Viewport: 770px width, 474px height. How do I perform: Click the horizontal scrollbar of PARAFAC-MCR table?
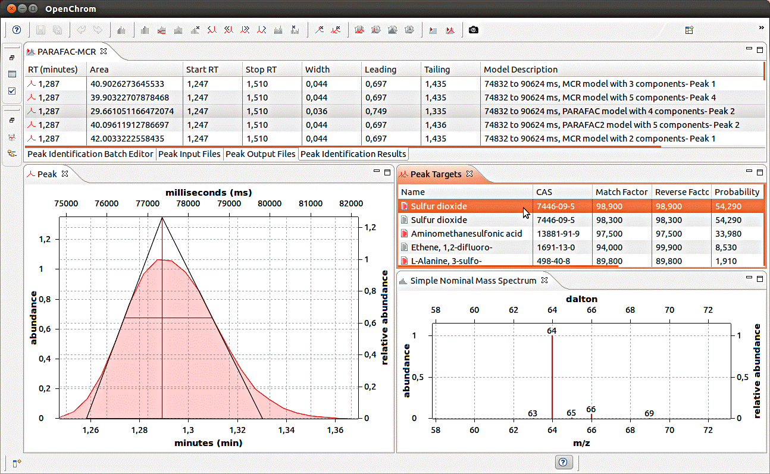point(343,146)
